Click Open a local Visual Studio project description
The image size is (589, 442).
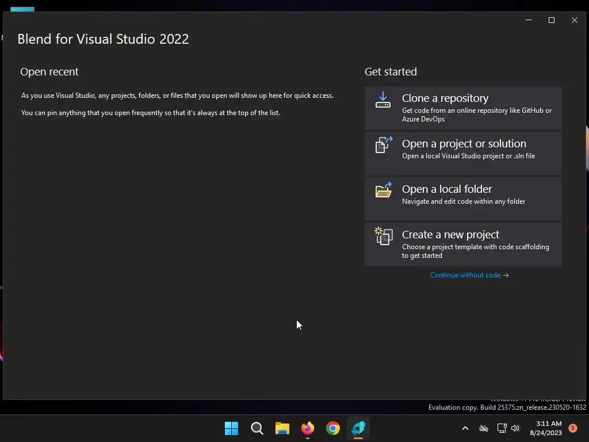coord(468,156)
